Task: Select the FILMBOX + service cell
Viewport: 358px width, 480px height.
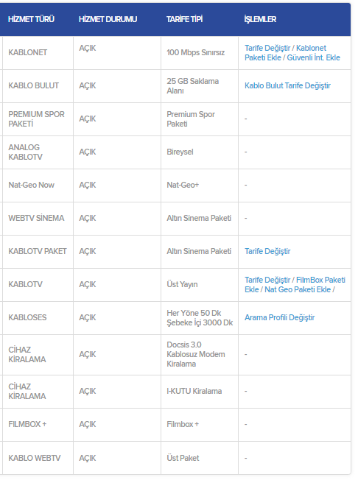Action: (x=38, y=424)
